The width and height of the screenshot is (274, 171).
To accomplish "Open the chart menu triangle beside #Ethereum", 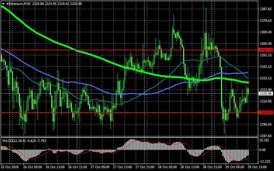I will (3, 3).
